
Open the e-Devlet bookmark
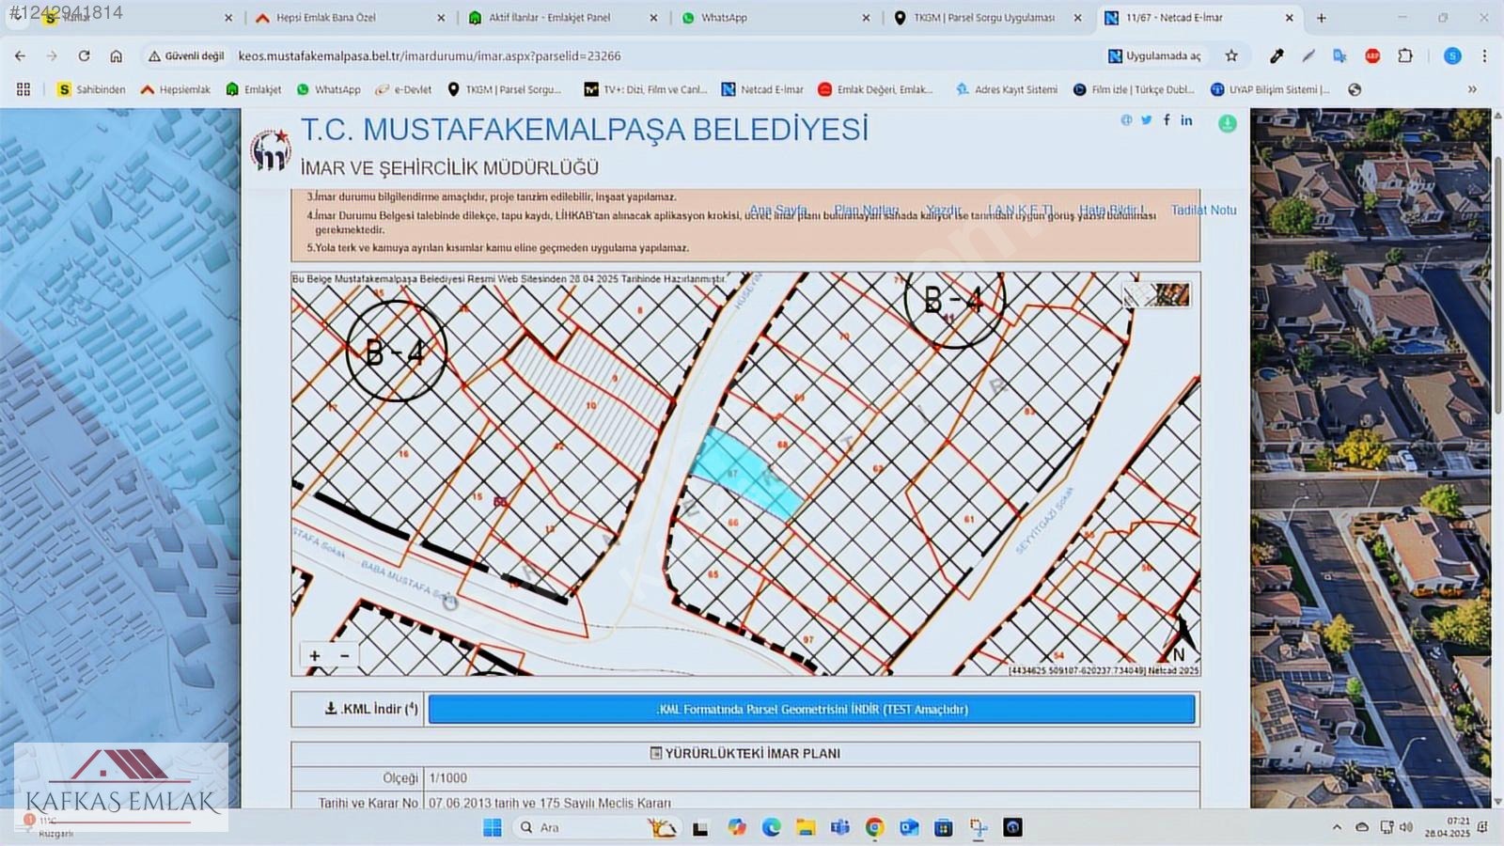(404, 89)
